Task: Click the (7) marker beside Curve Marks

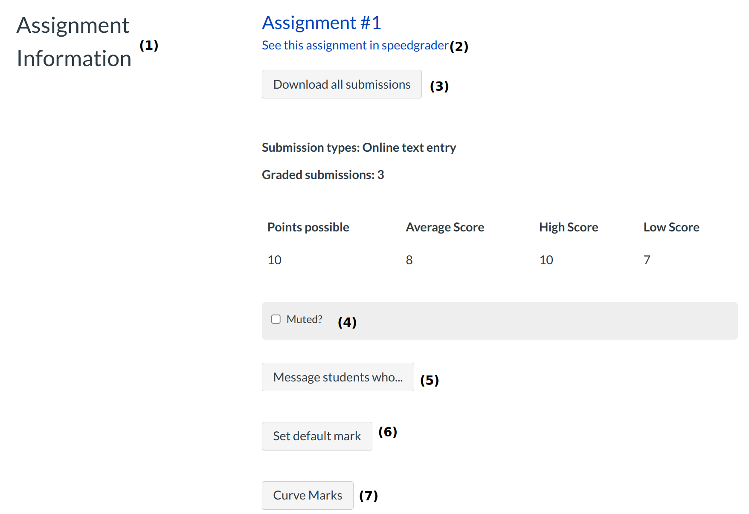Action: coord(369,496)
